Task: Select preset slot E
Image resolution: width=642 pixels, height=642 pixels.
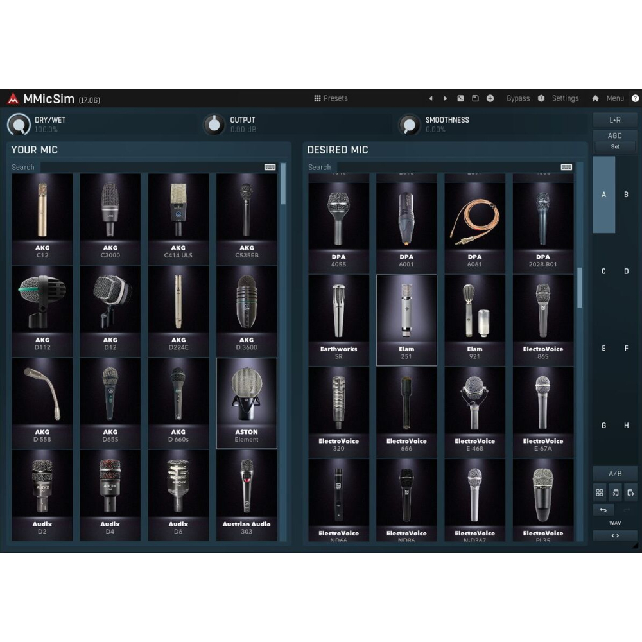Action: (x=603, y=349)
